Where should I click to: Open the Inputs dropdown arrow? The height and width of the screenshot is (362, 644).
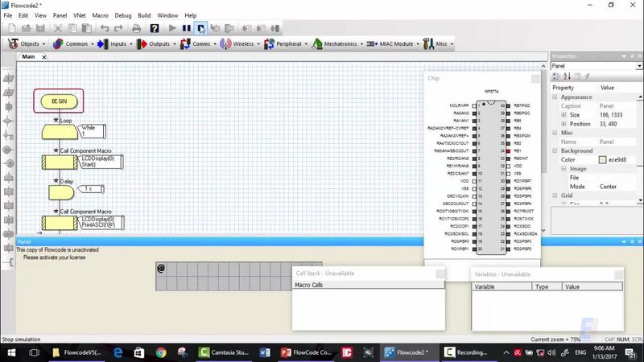pos(131,44)
